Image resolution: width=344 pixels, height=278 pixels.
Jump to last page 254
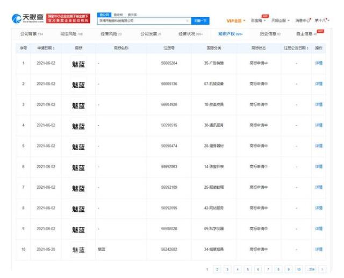[310, 268]
